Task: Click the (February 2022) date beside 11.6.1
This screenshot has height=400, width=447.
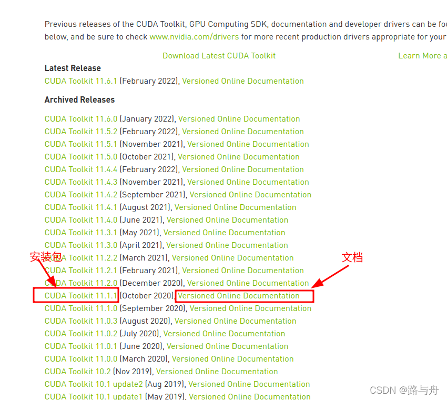Action: [150, 81]
